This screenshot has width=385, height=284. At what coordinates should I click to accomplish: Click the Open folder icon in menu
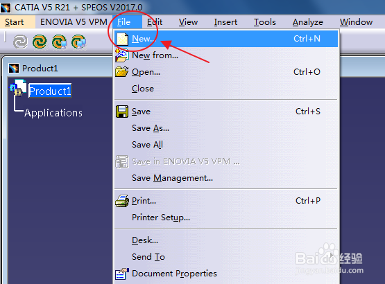click(x=122, y=72)
